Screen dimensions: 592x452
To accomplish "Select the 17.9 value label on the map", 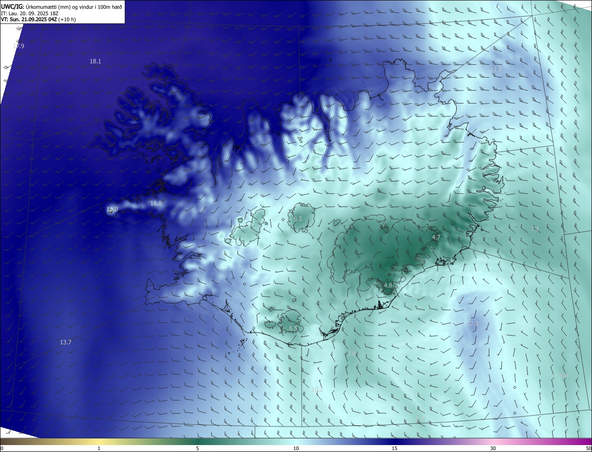I will [18, 46].
